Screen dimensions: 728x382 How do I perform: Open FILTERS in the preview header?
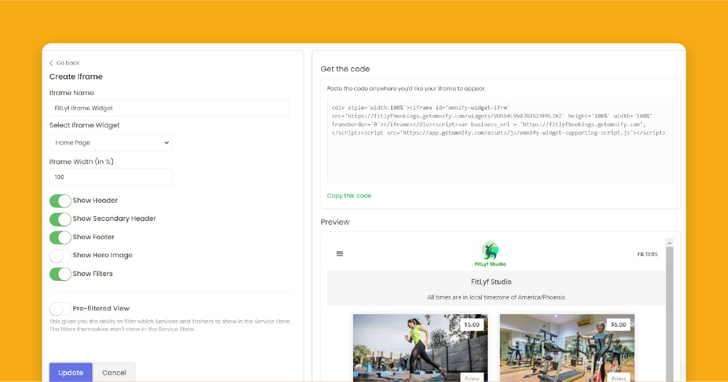tap(647, 254)
